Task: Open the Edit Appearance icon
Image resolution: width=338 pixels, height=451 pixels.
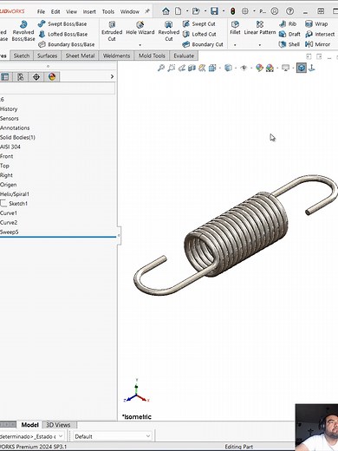Action: [x=259, y=69]
